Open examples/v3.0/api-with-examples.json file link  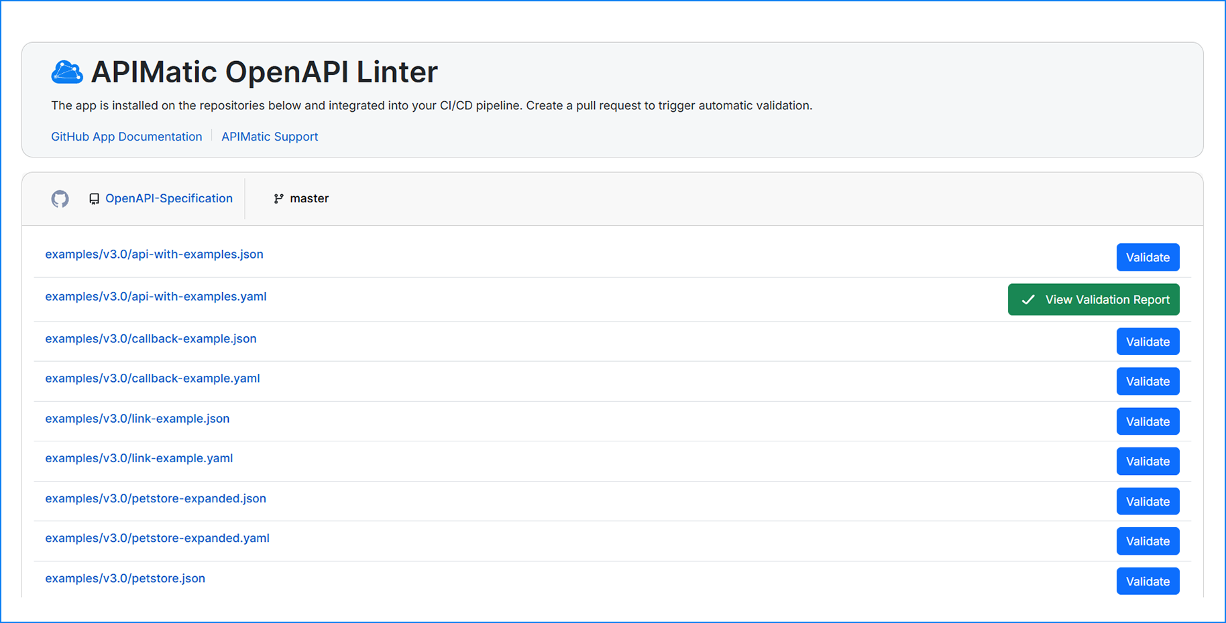pos(154,254)
